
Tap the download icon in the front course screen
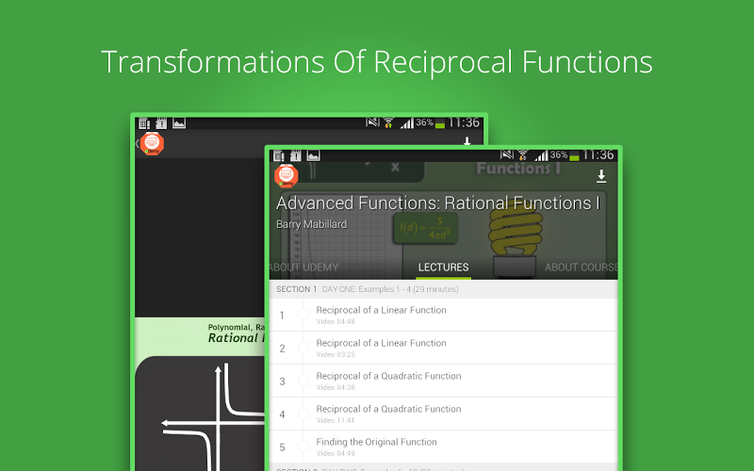pyautogui.click(x=601, y=176)
